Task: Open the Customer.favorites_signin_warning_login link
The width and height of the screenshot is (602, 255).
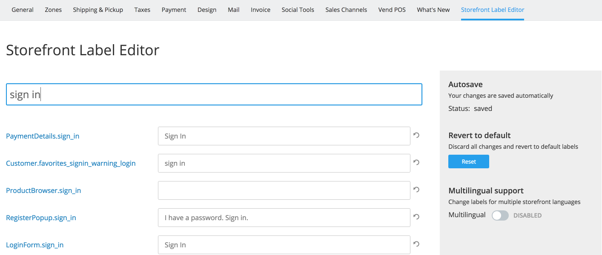Action: click(71, 163)
